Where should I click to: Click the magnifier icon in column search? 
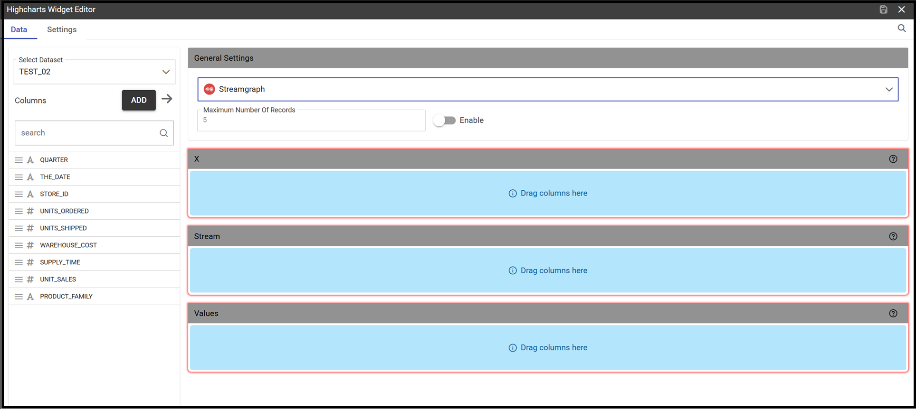coord(163,133)
